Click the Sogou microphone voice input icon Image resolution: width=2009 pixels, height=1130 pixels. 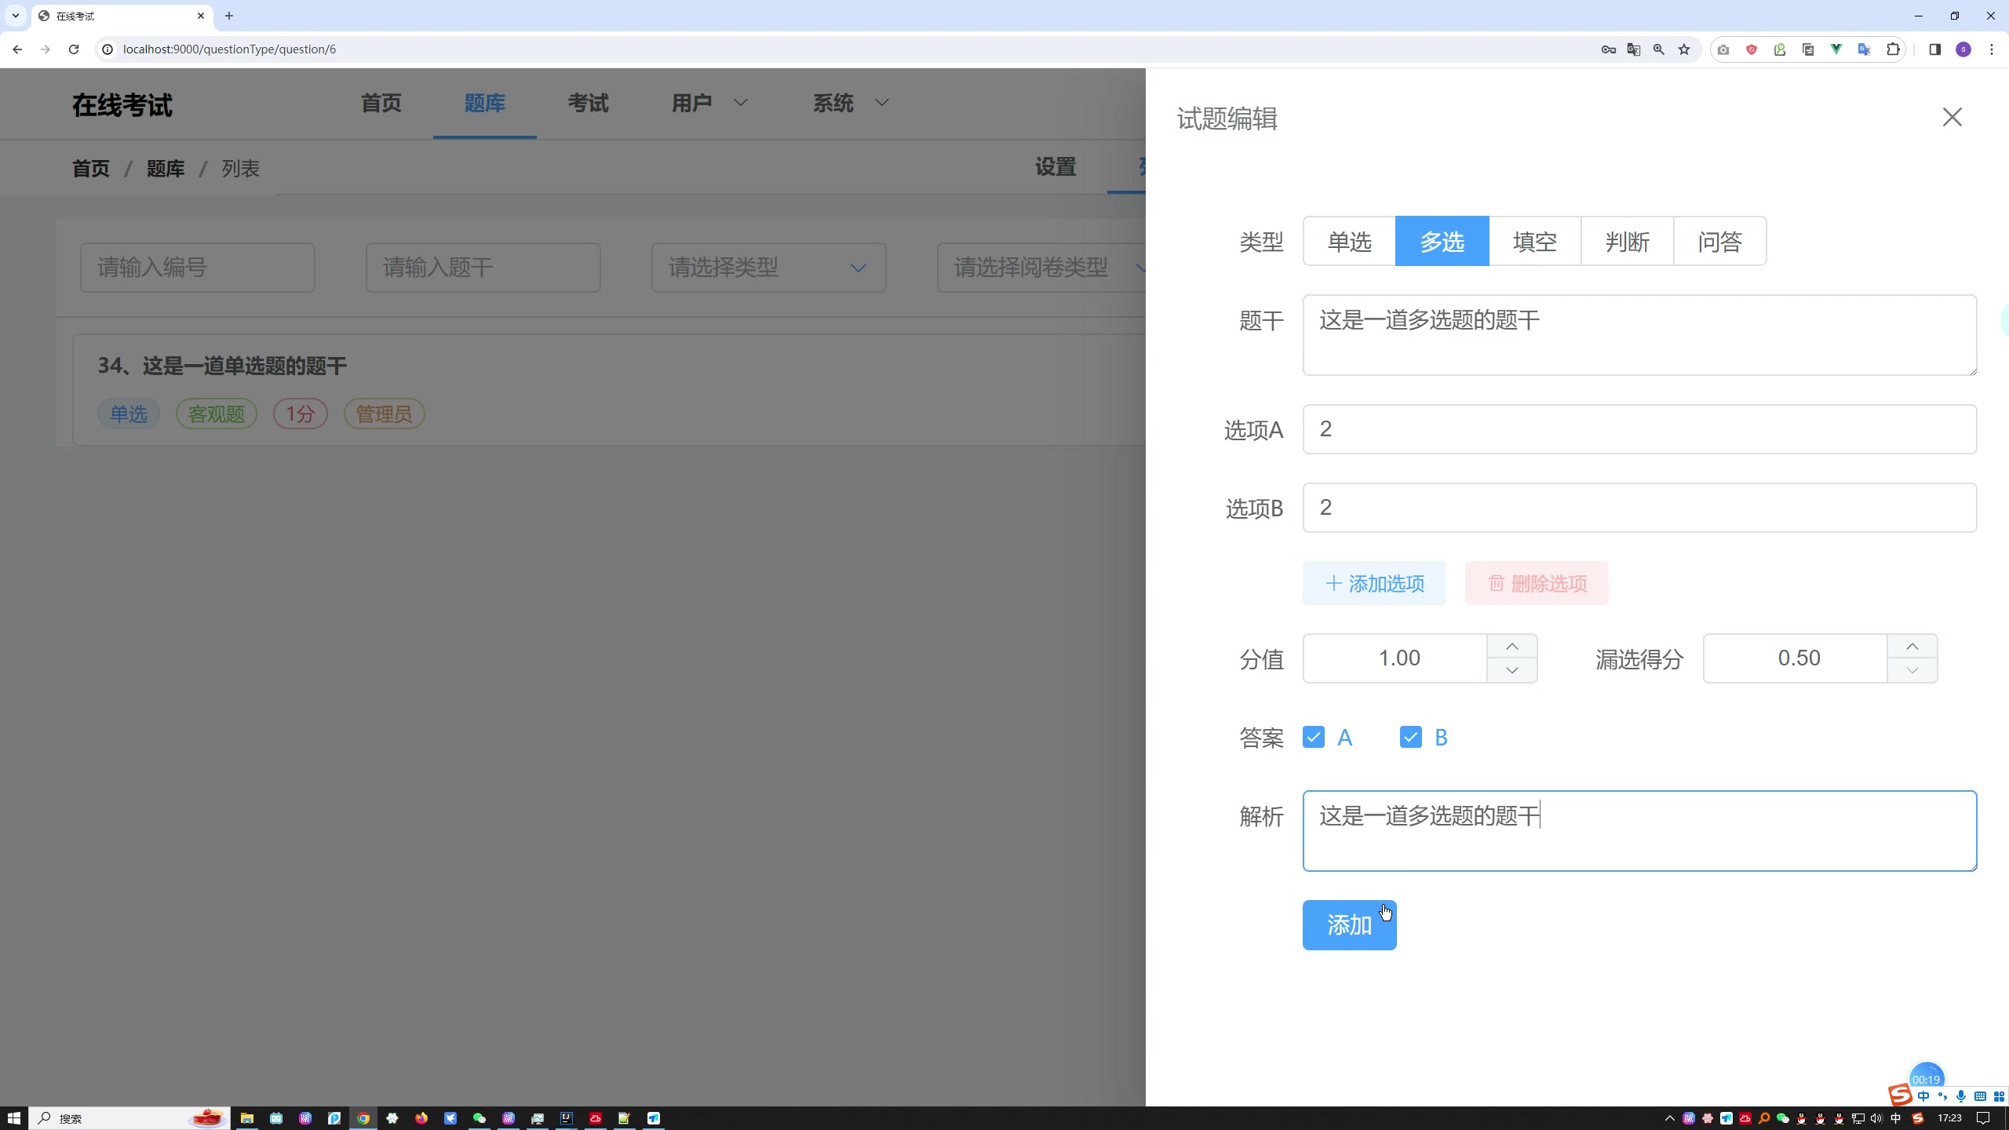click(1961, 1096)
